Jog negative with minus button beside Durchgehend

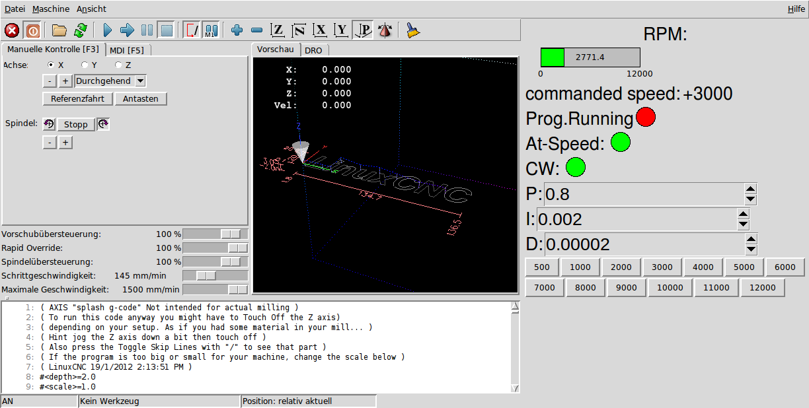pyautogui.click(x=50, y=81)
